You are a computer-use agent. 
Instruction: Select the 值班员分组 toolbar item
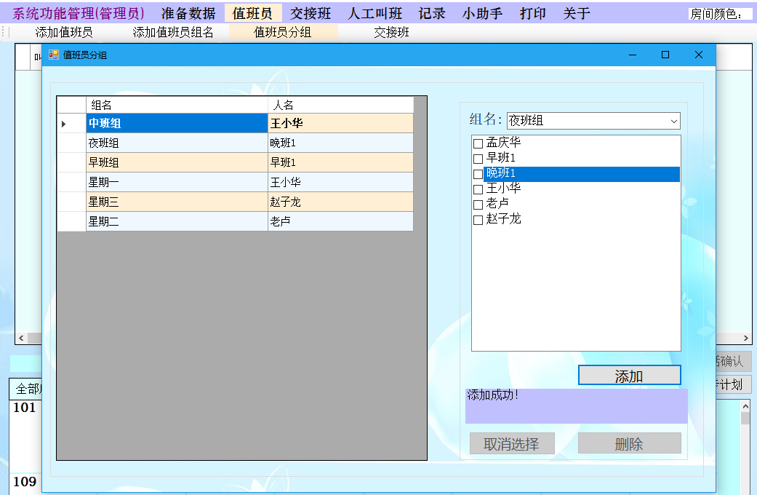(x=283, y=32)
